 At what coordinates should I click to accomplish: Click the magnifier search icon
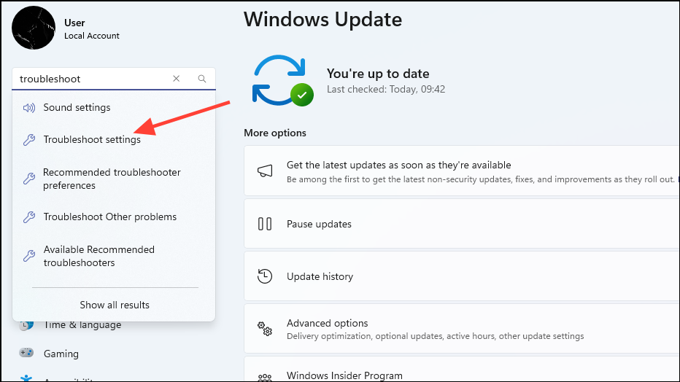click(x=202, y=79)
